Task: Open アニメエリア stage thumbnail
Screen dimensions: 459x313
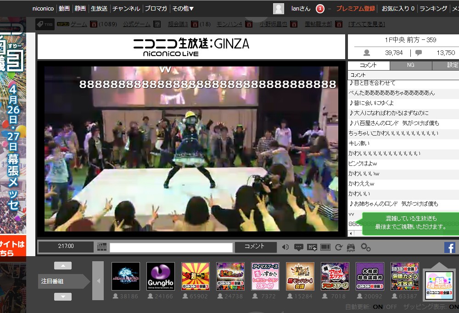Action: 335,276
